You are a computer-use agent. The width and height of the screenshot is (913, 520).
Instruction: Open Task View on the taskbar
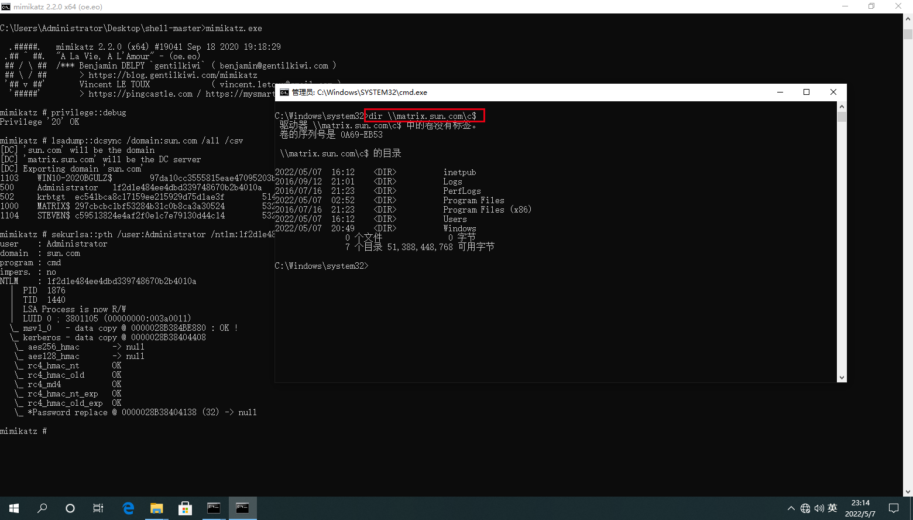tap(98, 508)
